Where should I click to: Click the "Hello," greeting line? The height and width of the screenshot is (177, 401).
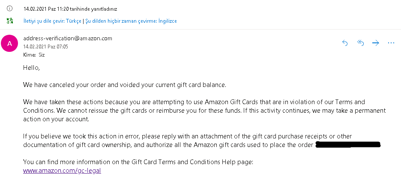tap(31, 68)
